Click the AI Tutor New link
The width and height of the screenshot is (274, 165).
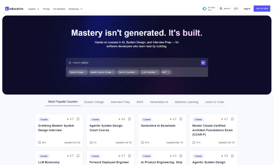coord(209,9)
